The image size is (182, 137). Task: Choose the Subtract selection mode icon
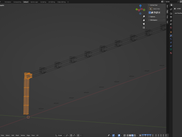click(155, 13)
